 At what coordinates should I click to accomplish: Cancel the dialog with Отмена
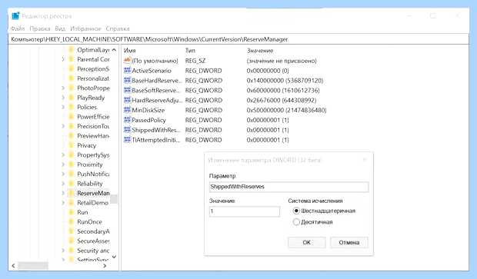(x=349, y=243)
